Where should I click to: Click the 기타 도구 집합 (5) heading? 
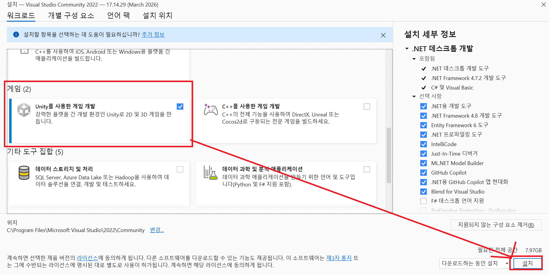35,152
